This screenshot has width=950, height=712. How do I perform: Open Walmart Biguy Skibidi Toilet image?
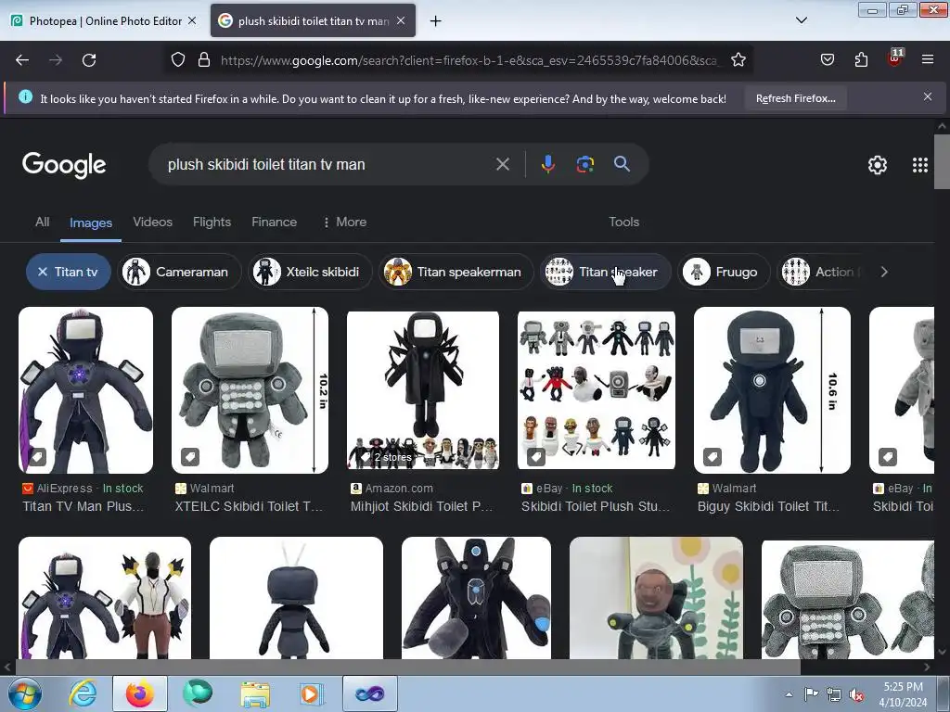click(x=772, y=390)
